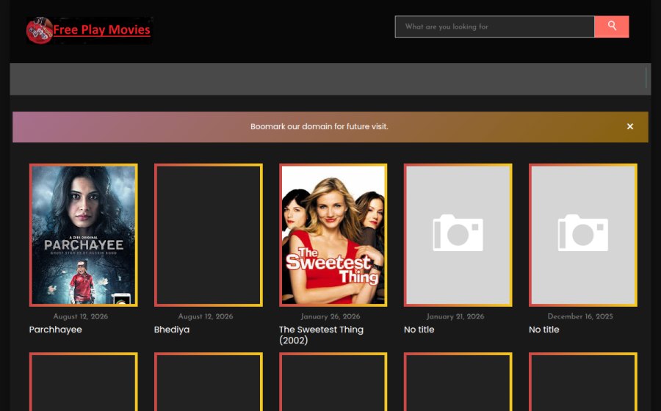Open the No title link under January 21, 2026
This screenshot has width=661, height=411.
419,330
